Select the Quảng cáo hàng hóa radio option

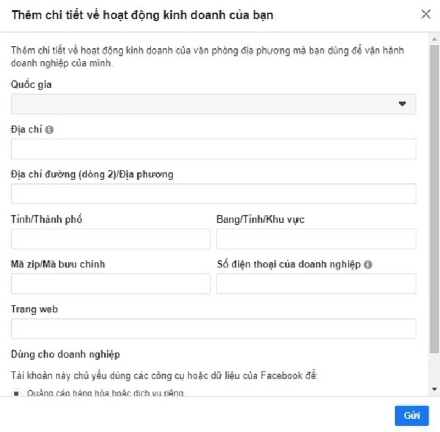(16, 393)
